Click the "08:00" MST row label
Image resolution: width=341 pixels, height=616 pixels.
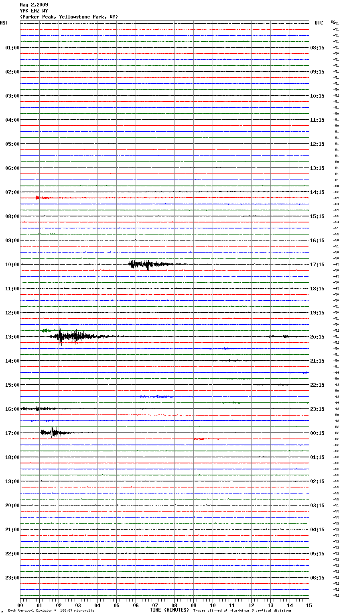tap(12, 216)
